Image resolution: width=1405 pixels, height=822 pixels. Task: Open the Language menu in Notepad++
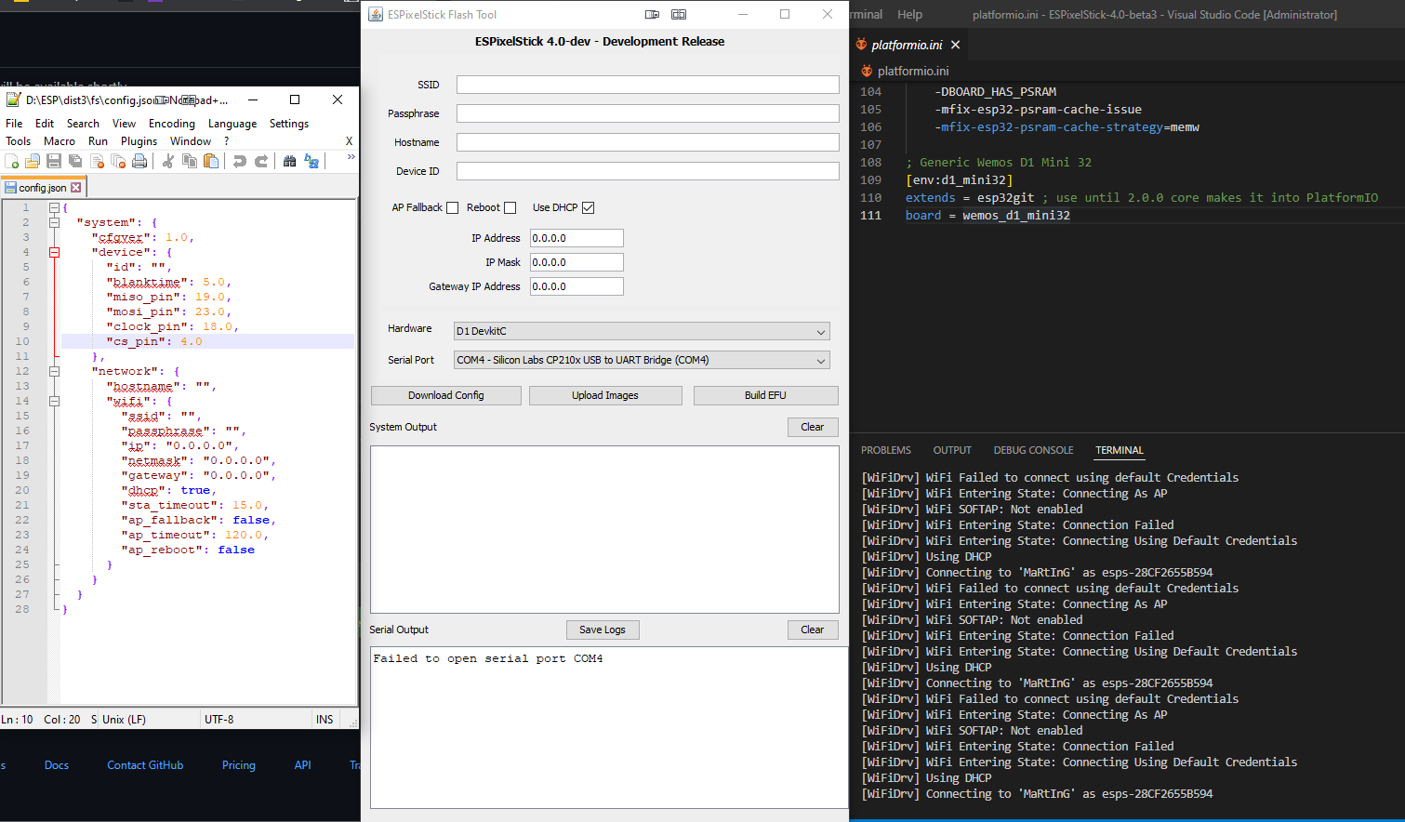tap(232, 124)
